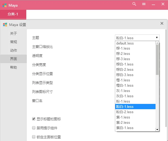Click the 分类显示位置 label
The width and height of the screenshot is (168, 141).
42,74
